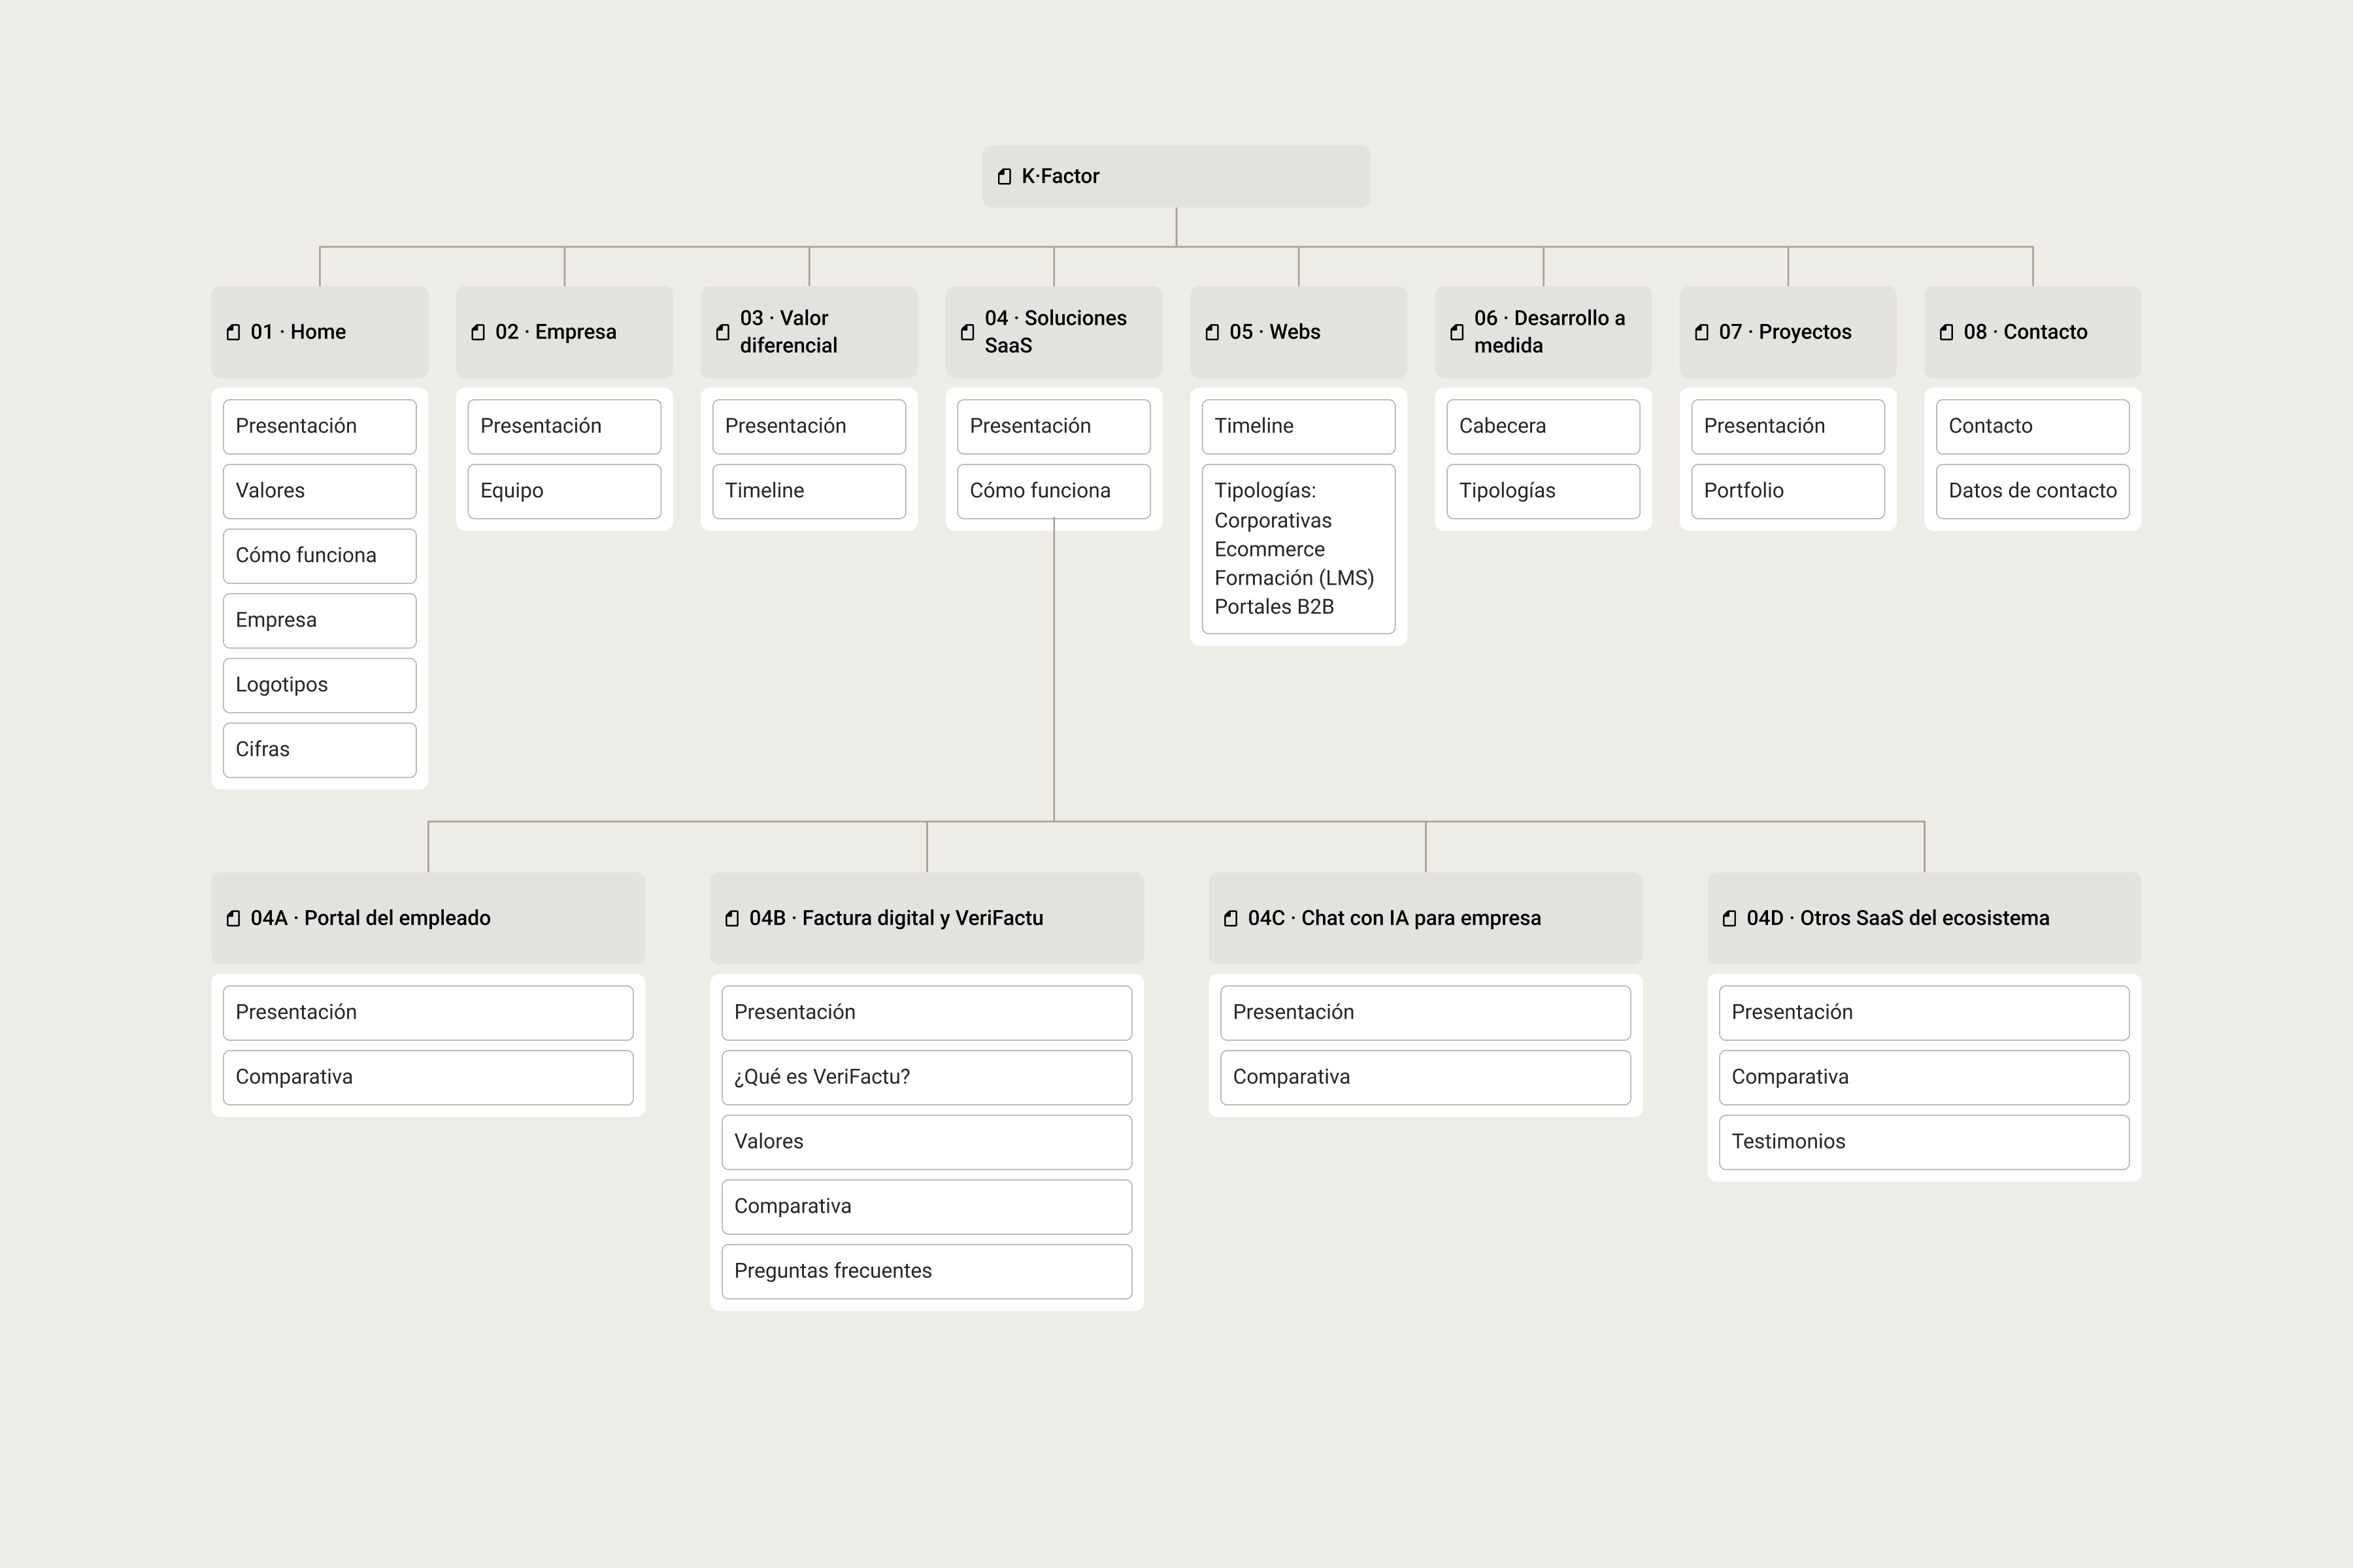The image size is (2353, 1568).
Task: Click the page icon beside K·Factor
Action: [1005, 177]
